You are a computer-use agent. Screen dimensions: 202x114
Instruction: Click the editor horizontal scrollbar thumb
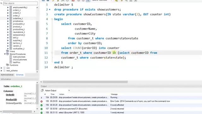[85, 82]
